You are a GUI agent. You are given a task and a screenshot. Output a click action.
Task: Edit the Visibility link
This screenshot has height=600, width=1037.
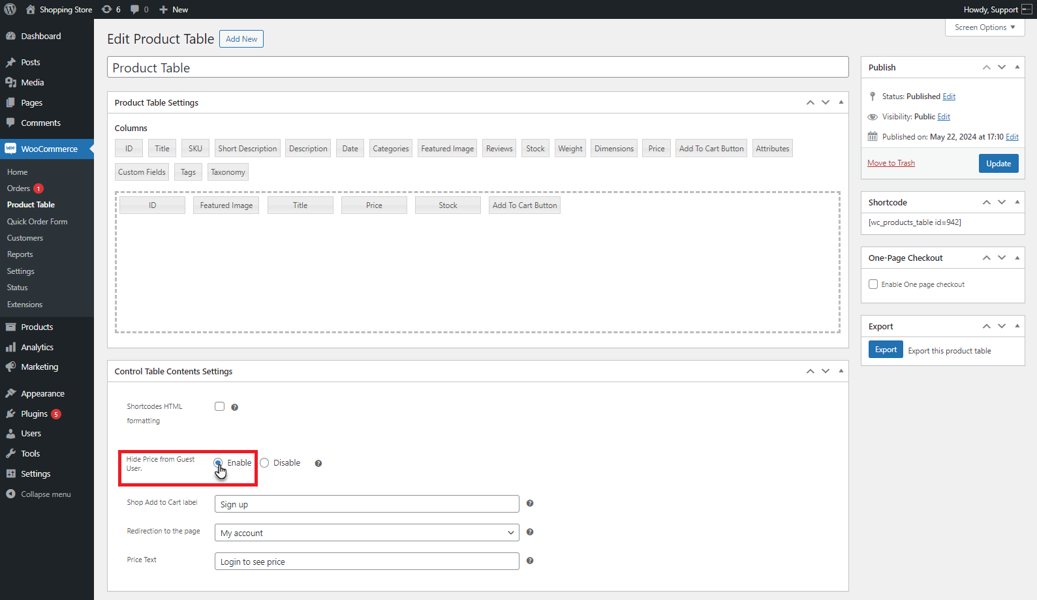[944, 117]
